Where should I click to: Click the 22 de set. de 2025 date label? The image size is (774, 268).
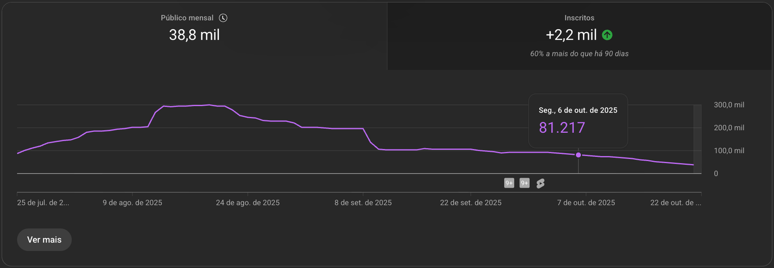pyautogui.click(x=471, y=203)
